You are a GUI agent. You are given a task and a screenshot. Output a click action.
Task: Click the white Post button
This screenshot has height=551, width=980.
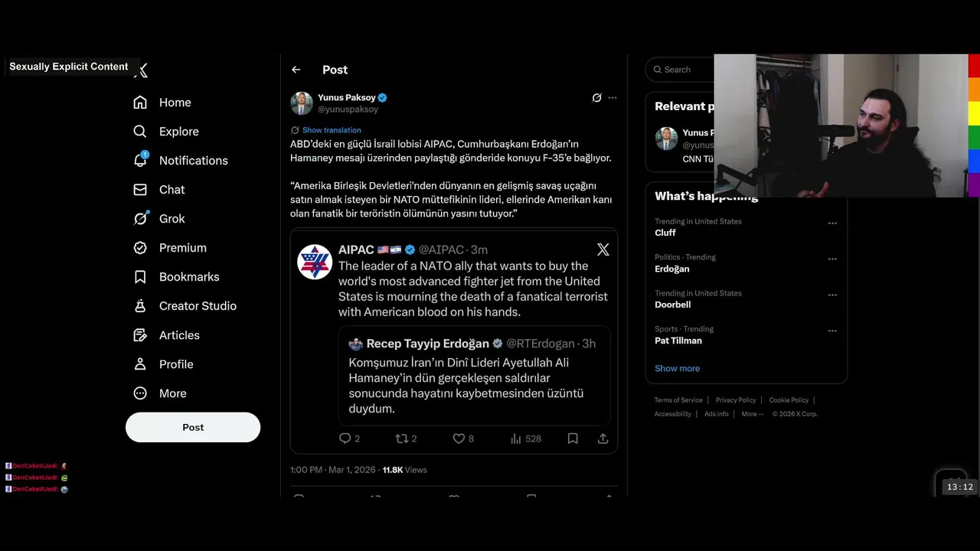[193, 427]
